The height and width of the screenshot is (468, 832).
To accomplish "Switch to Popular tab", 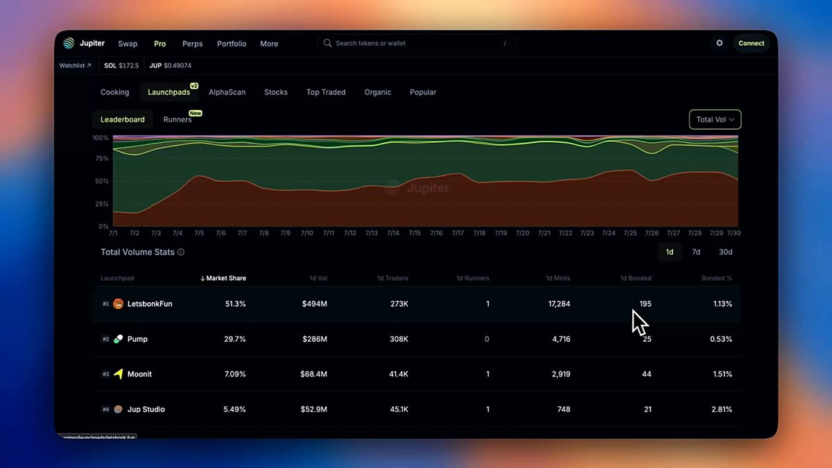I will tap(423, 92).
